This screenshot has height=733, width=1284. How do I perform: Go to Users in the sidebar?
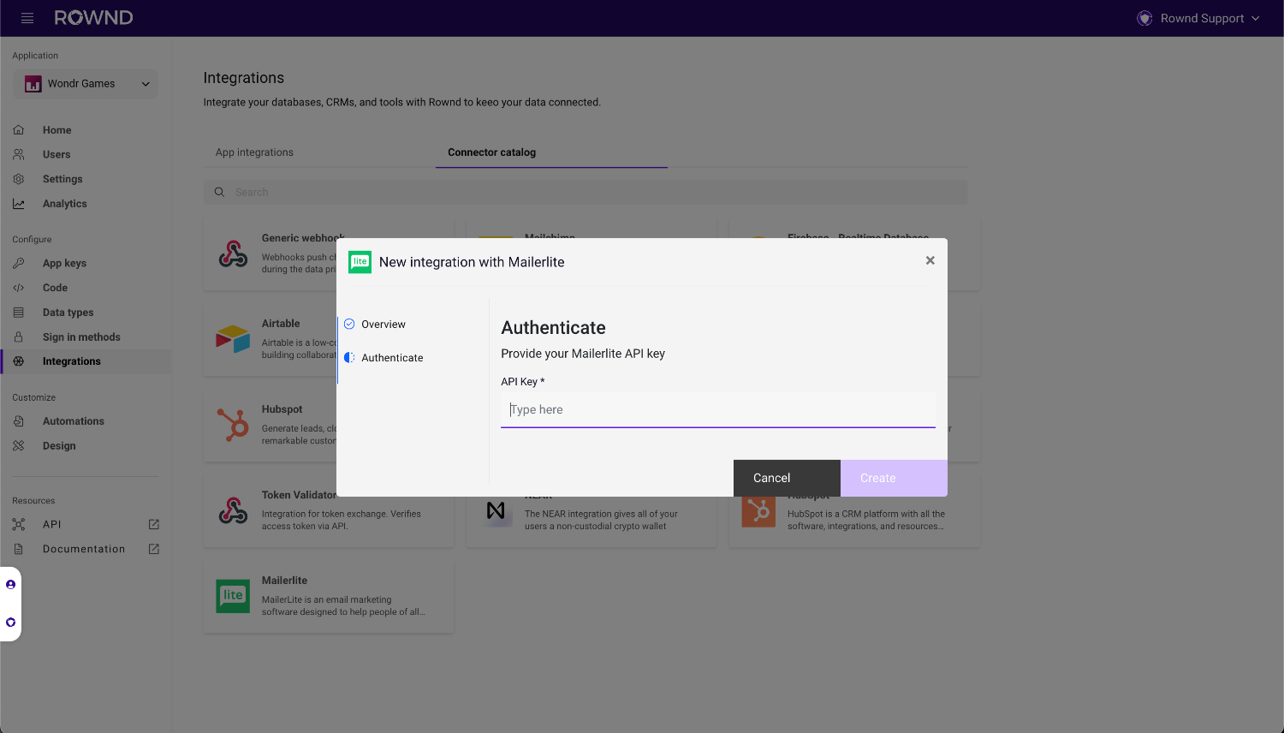coord(56,155)
